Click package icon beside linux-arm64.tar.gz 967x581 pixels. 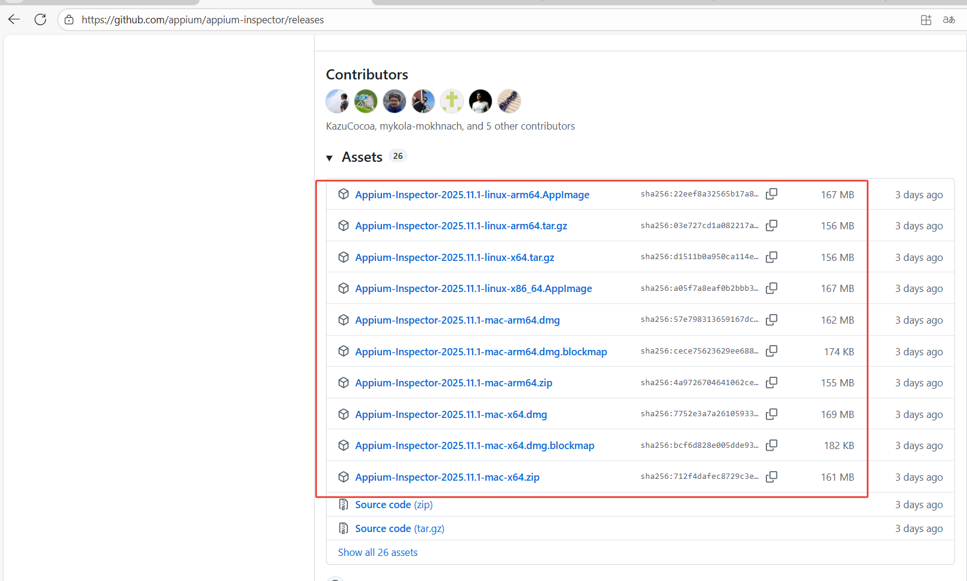pyautogui.click(x=343, y=225)
